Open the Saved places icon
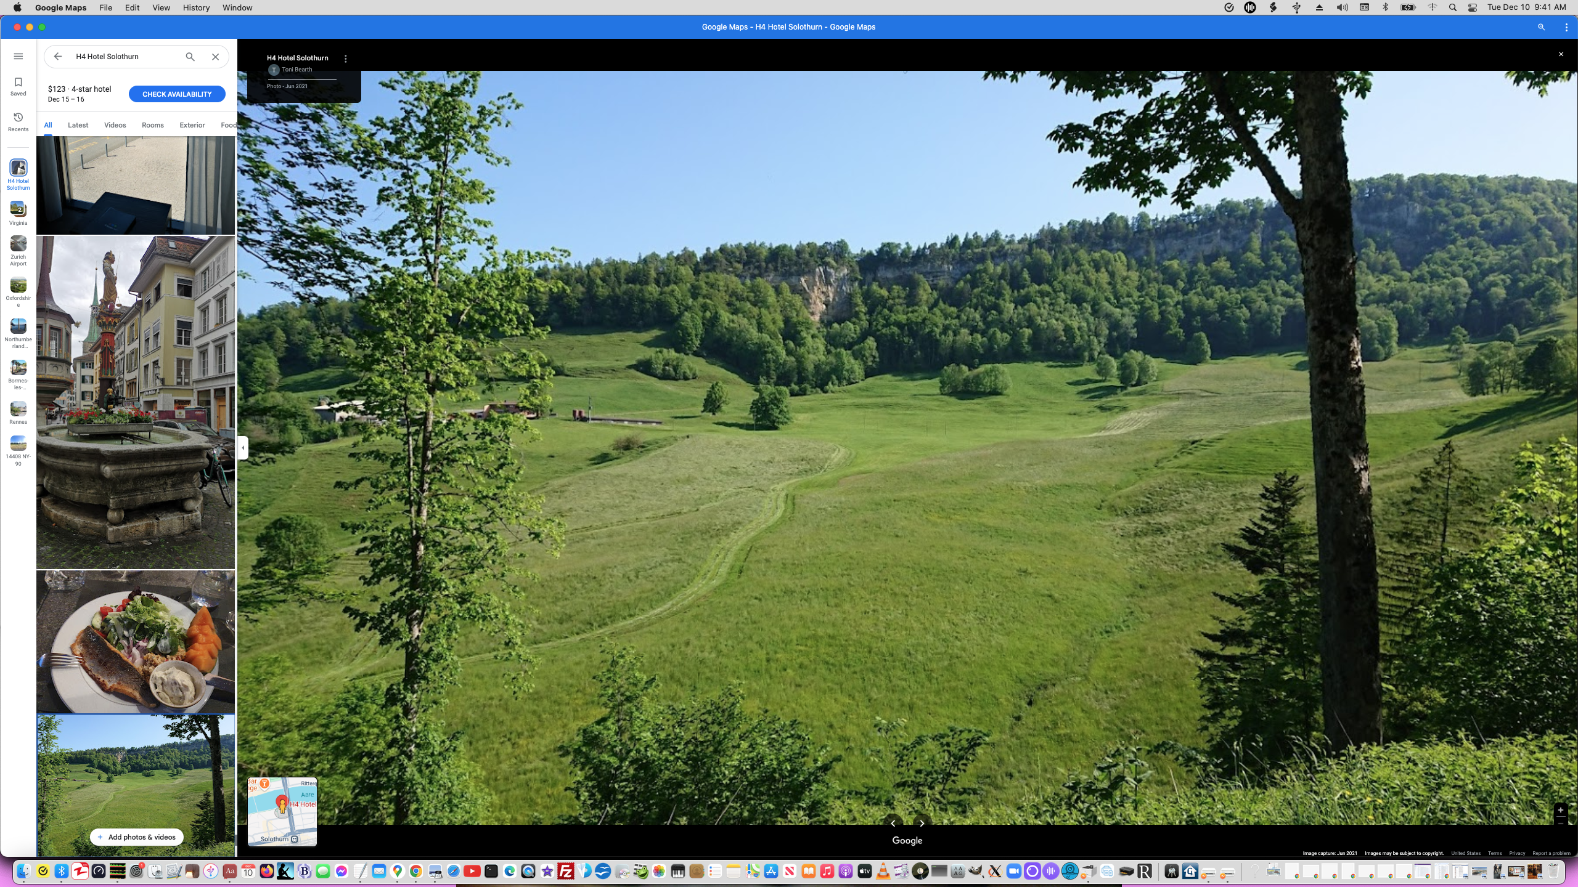The height and width of the screenshot is (887, 1578). pyautogui.click(x=18, y=86)
